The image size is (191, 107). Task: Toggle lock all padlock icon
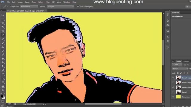[187, 73]
